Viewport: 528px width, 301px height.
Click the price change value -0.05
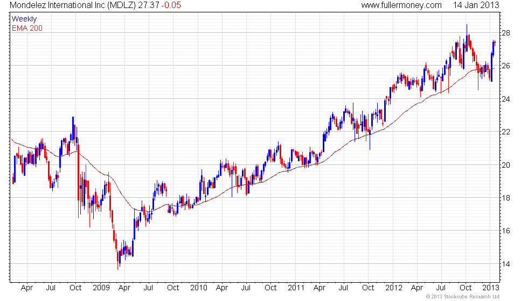pos(171,5)
